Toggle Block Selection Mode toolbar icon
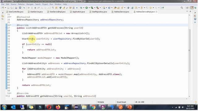The width and height of the screenshot is (198, 111). 73,8
